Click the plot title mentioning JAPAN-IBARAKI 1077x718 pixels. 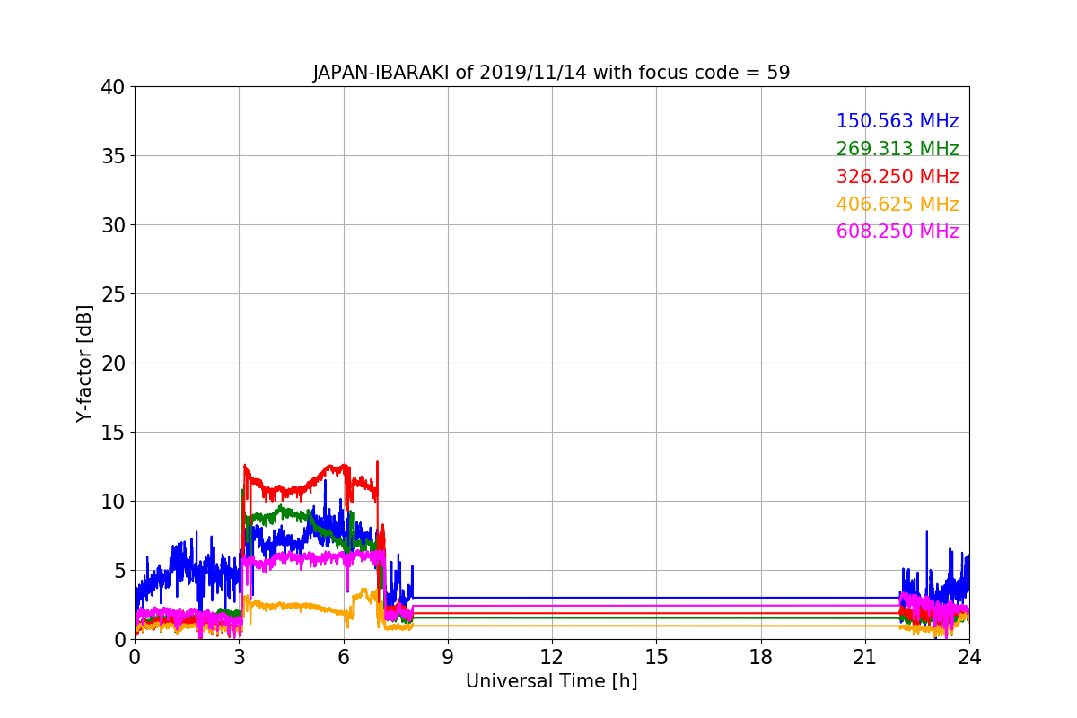[551, 73]
